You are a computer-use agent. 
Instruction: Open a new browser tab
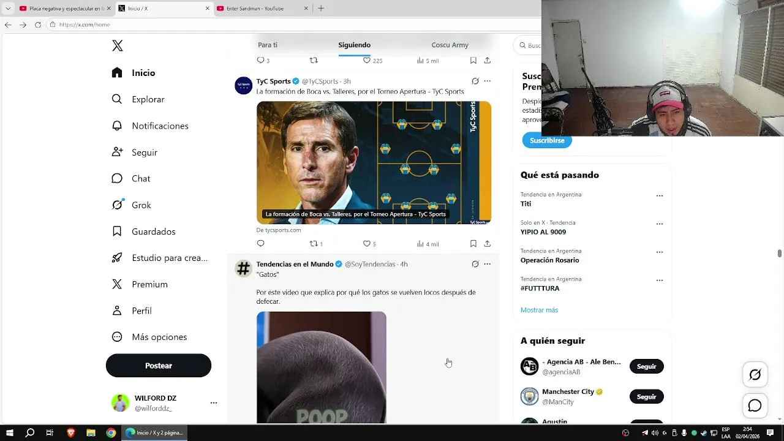tap(321, 9)
